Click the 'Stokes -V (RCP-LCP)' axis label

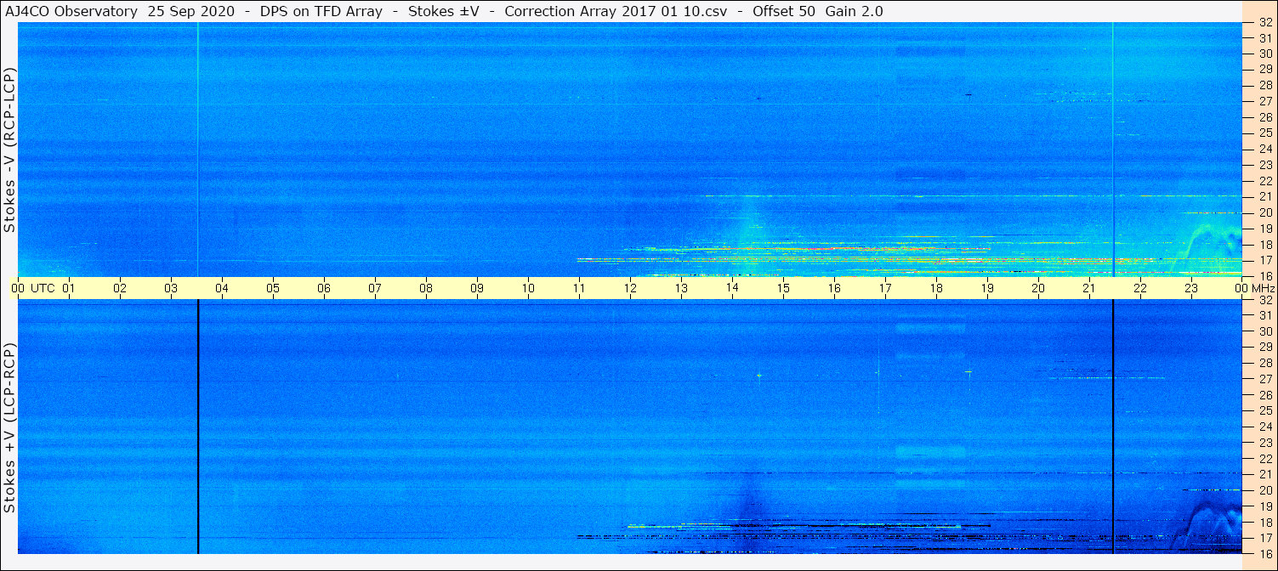(10, 150)
